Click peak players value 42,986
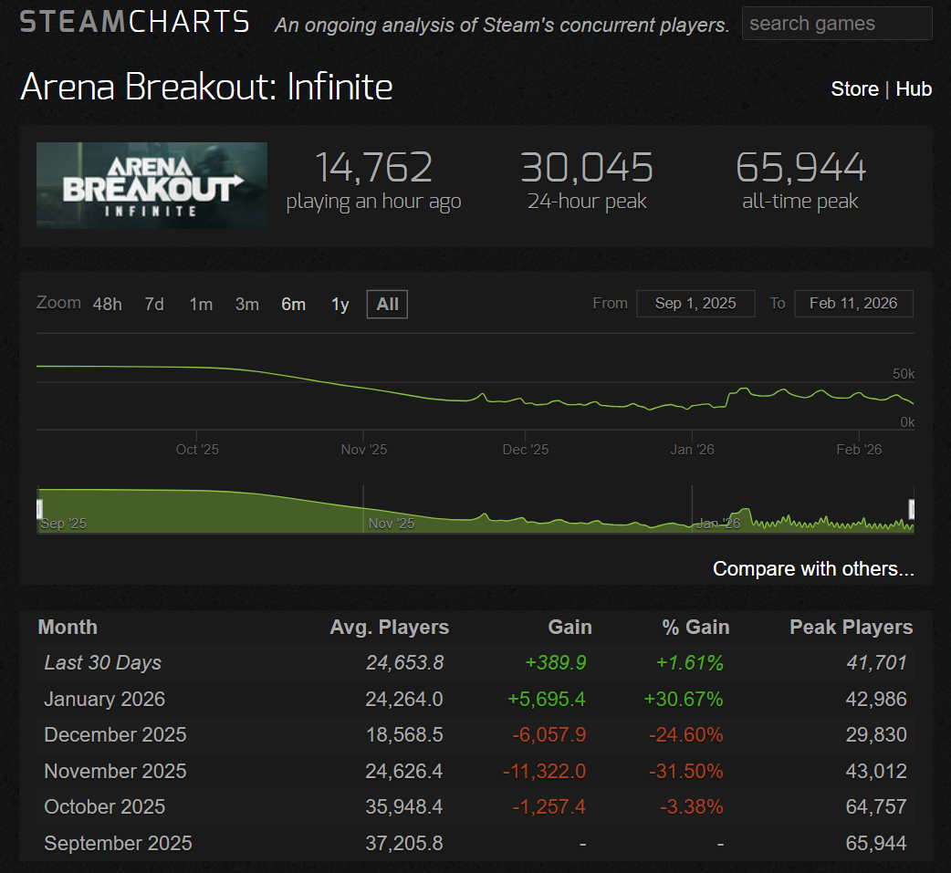This screenshot has width=951, height=873. point(876,699)
